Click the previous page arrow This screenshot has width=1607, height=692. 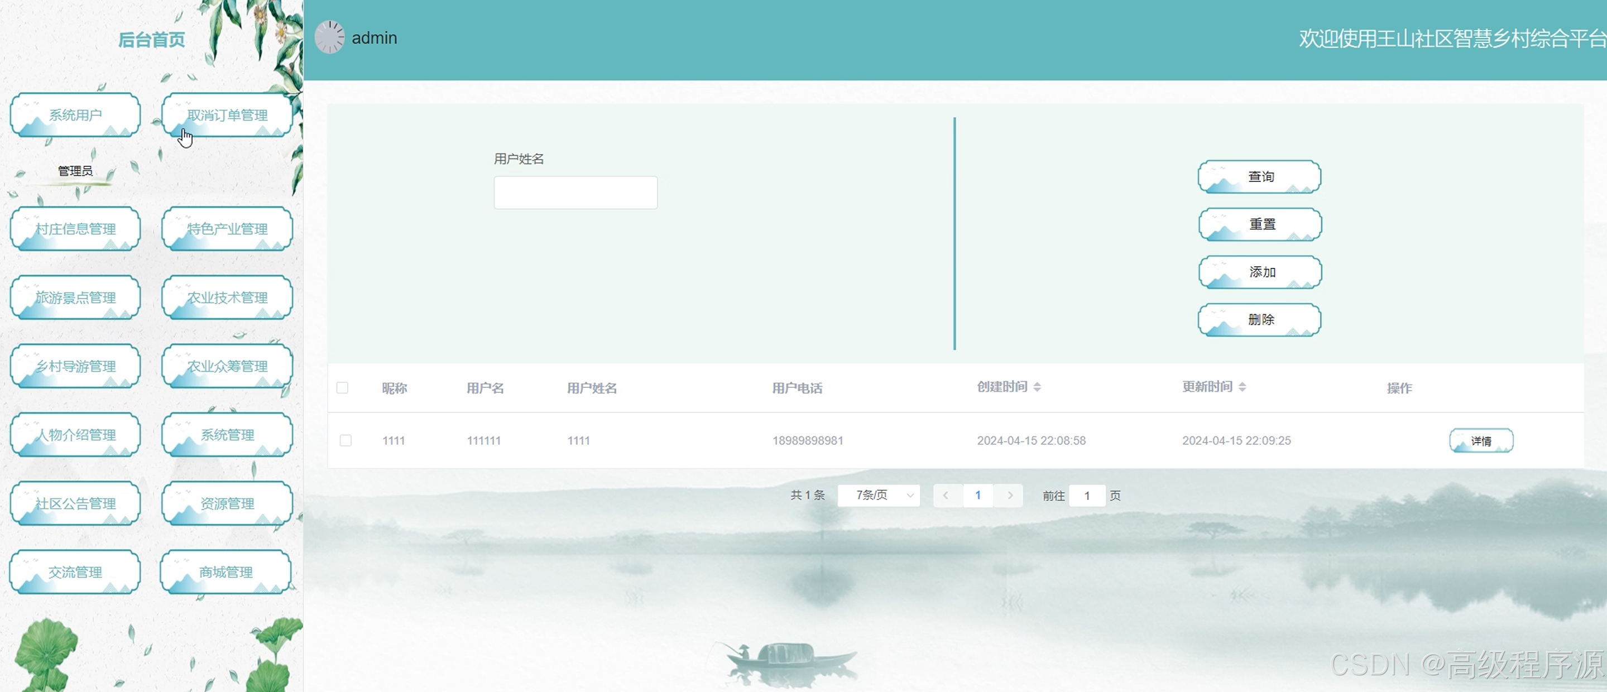(x=946, y=496)
